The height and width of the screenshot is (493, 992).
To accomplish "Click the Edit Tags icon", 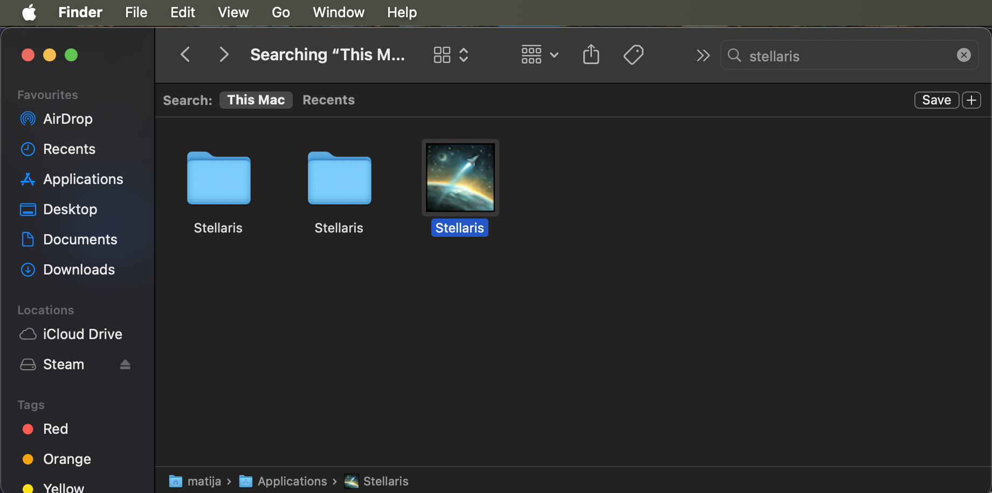I will pos(633,55).
